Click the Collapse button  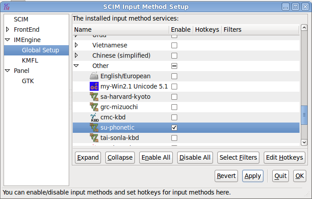point(120,157)
